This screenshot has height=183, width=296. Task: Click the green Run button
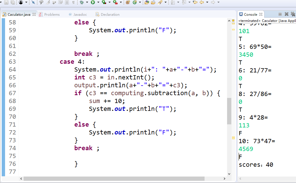tap(93, 2)
